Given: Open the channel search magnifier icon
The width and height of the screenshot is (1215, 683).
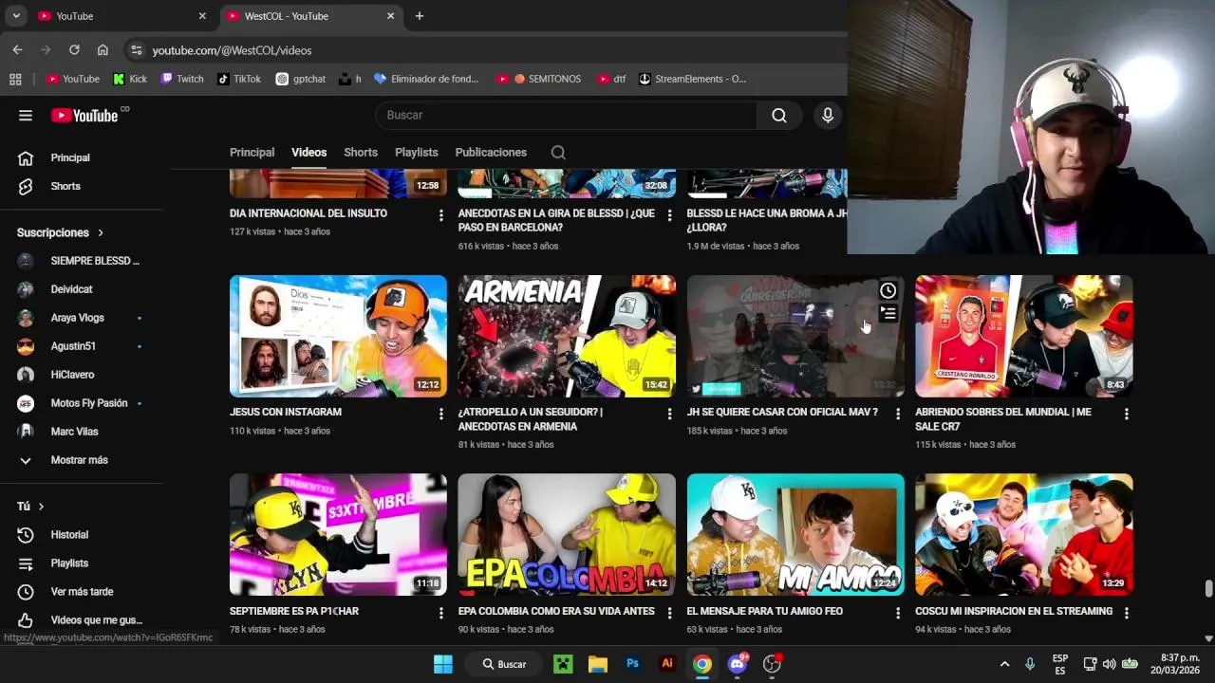Looking at the screenshot, I should coord(558,153).
